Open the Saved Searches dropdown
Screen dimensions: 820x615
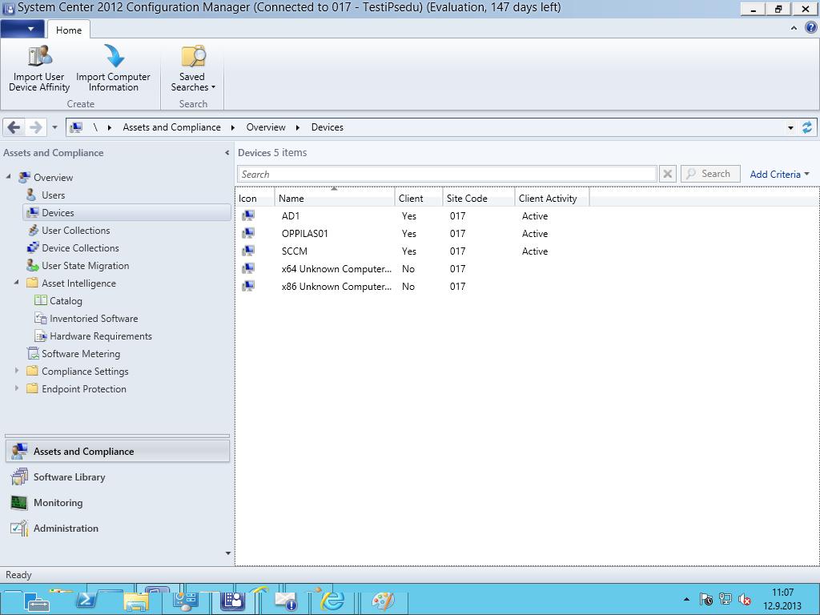193,69
